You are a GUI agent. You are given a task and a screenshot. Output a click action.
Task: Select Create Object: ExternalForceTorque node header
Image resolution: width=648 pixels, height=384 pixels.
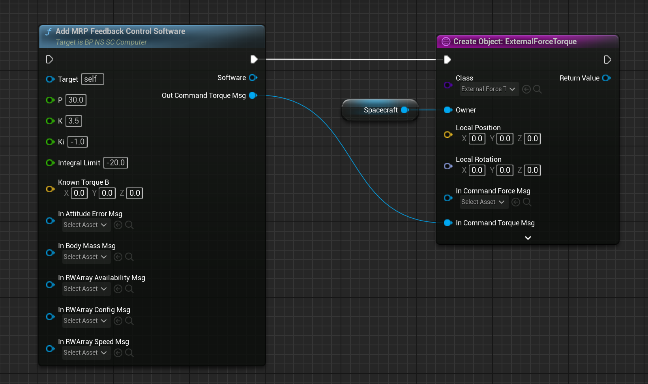515,41
